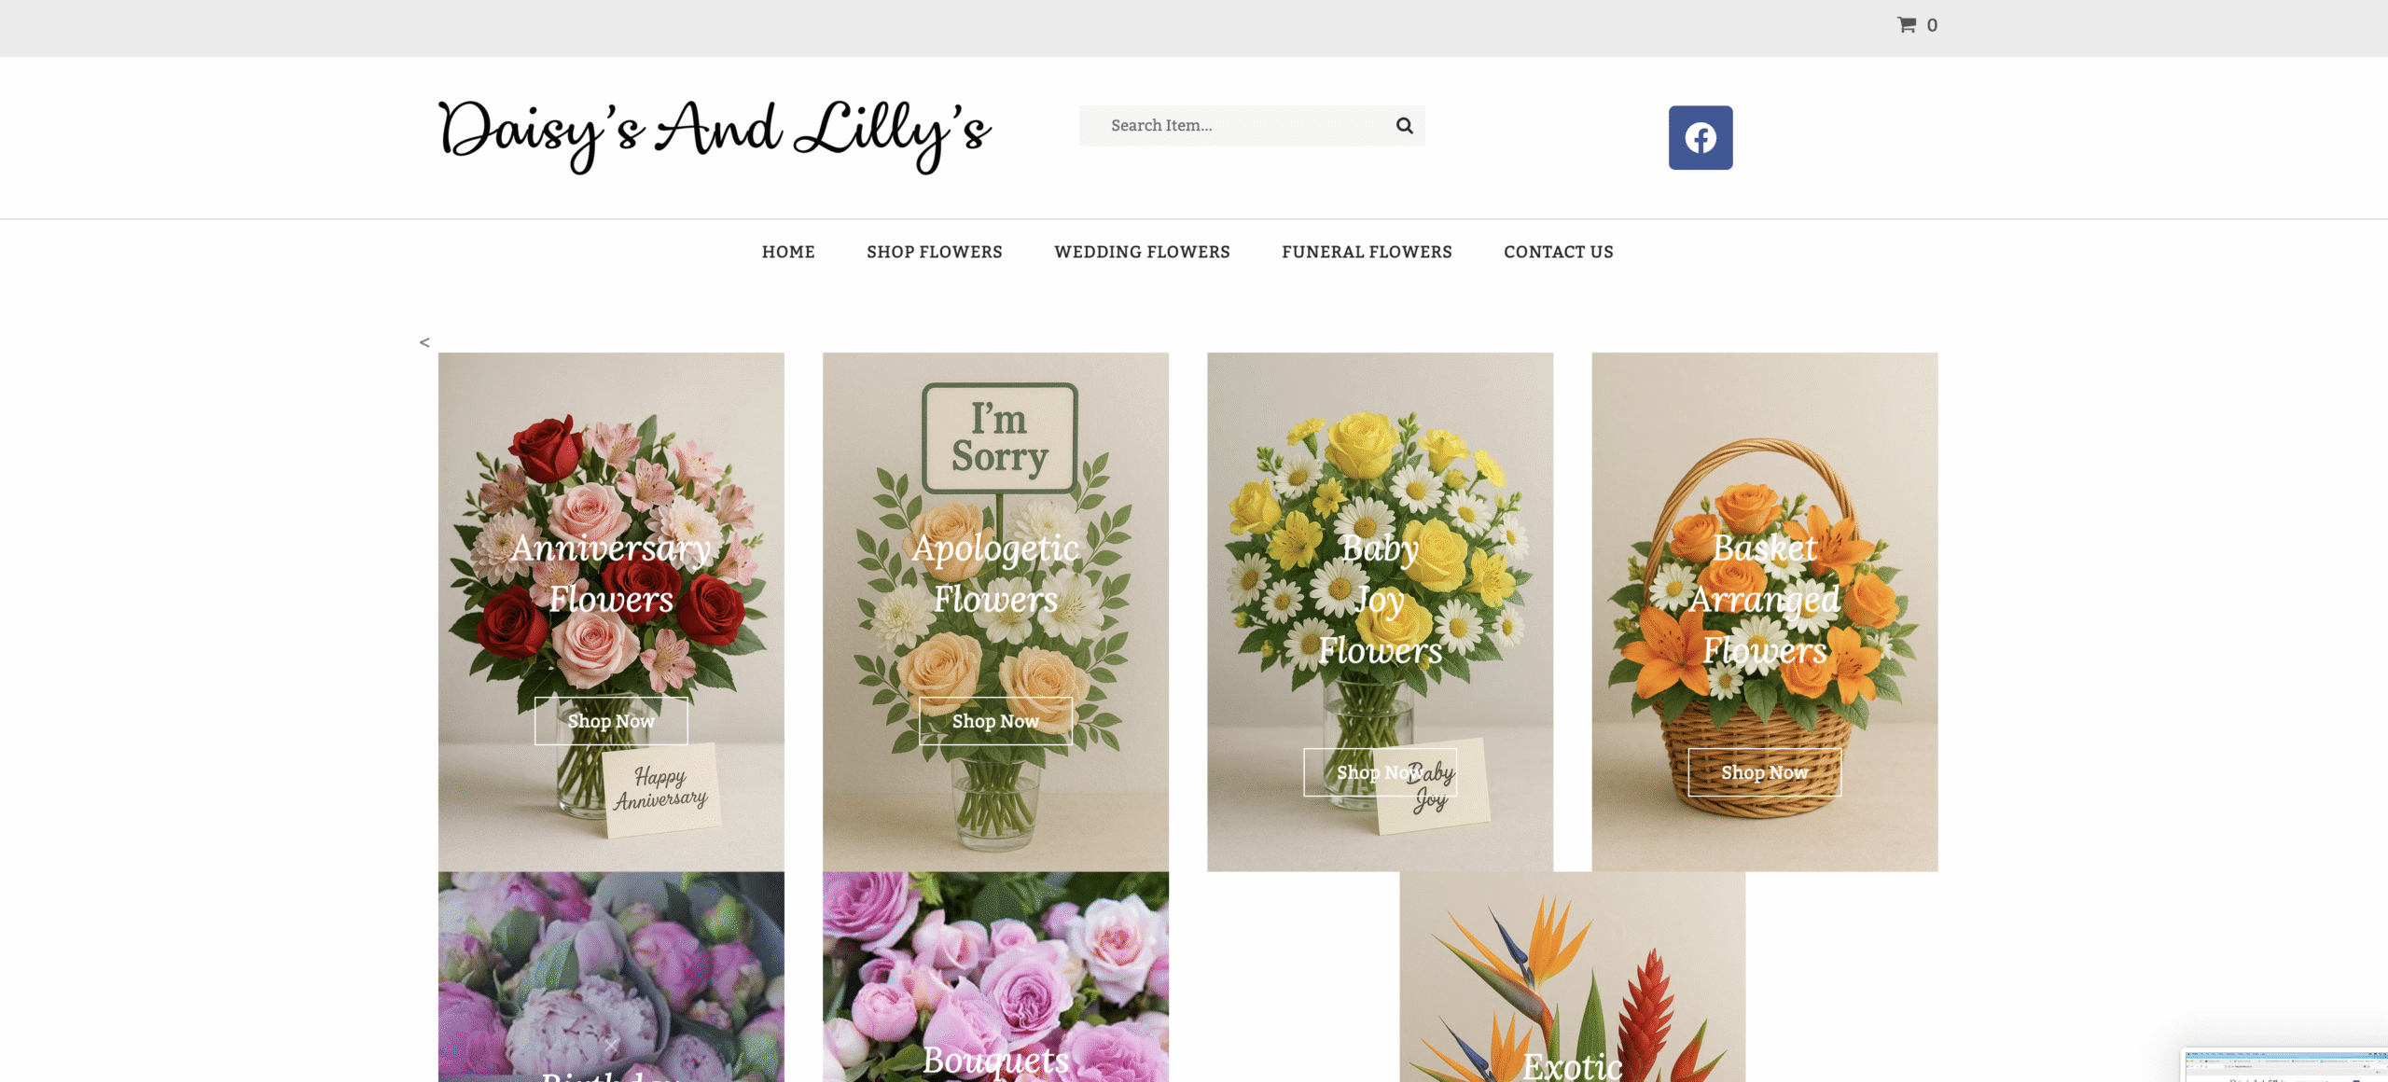This screenshot has width=2388, height=1082.
Task: Shop Now for Basket Arranged Flowers
Action: click(1764, 772)
